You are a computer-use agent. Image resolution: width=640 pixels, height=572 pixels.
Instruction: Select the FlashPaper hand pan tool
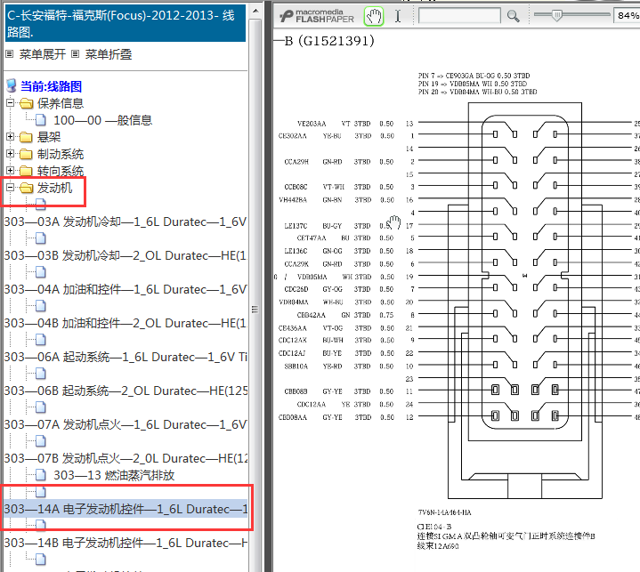(374, 17)
